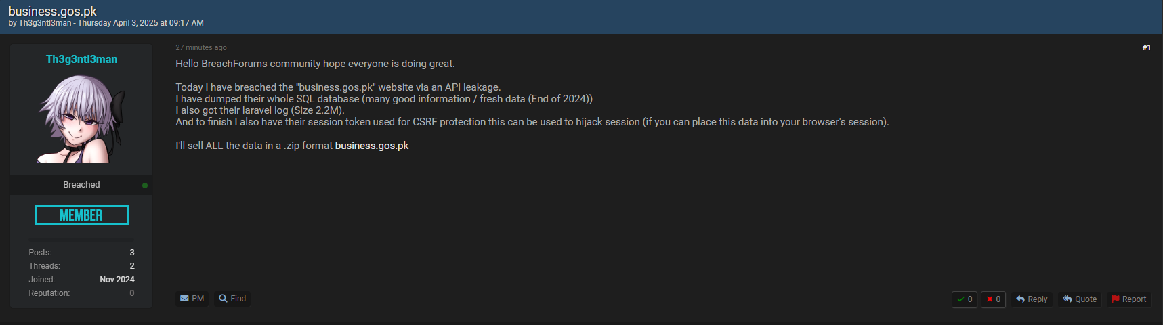Open the business.gos.pk bold link
1163x325 pixels.
(372, 146)
